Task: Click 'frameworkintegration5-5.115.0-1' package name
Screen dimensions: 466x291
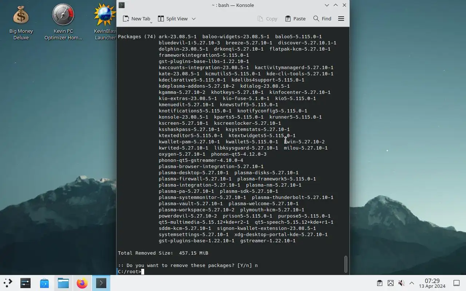Action: click(x=204, y=55)
